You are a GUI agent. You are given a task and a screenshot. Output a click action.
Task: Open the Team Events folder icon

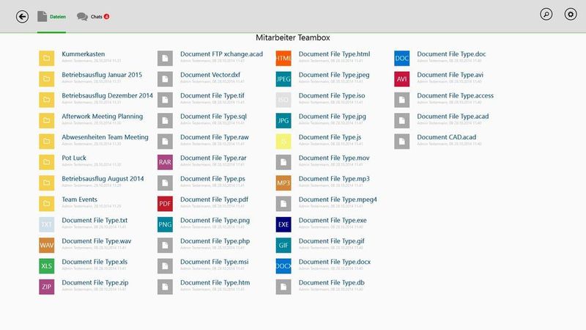[46, 204]
